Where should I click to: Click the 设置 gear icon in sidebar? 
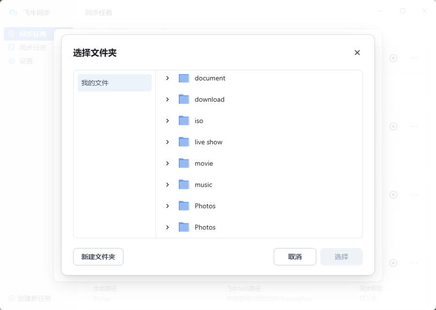pos(12,61)
